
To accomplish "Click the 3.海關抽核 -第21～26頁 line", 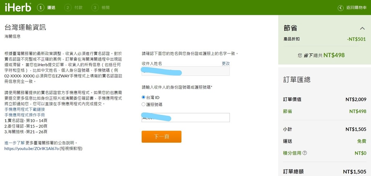I will [26, 132].
